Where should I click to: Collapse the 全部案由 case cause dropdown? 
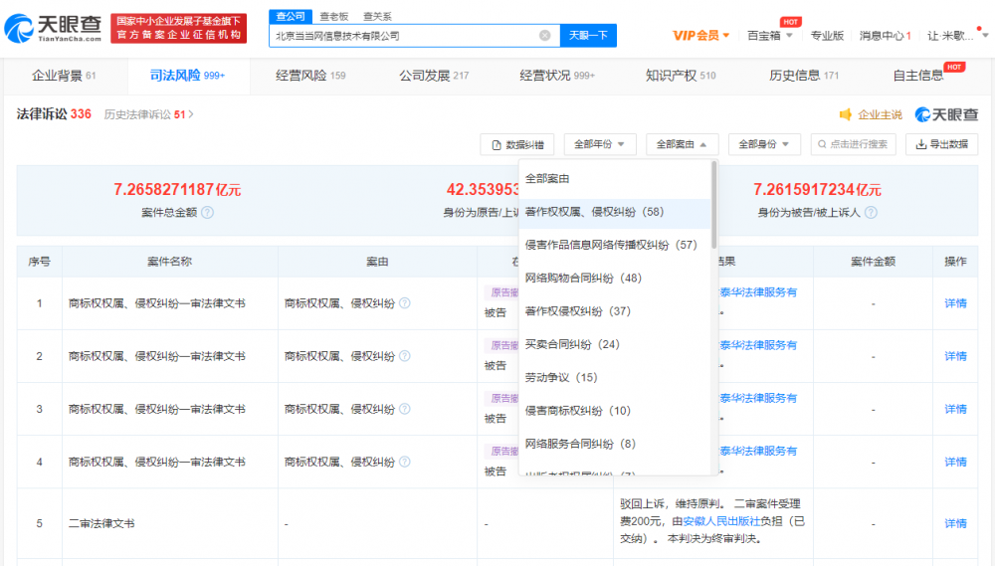tap(682, 144)
